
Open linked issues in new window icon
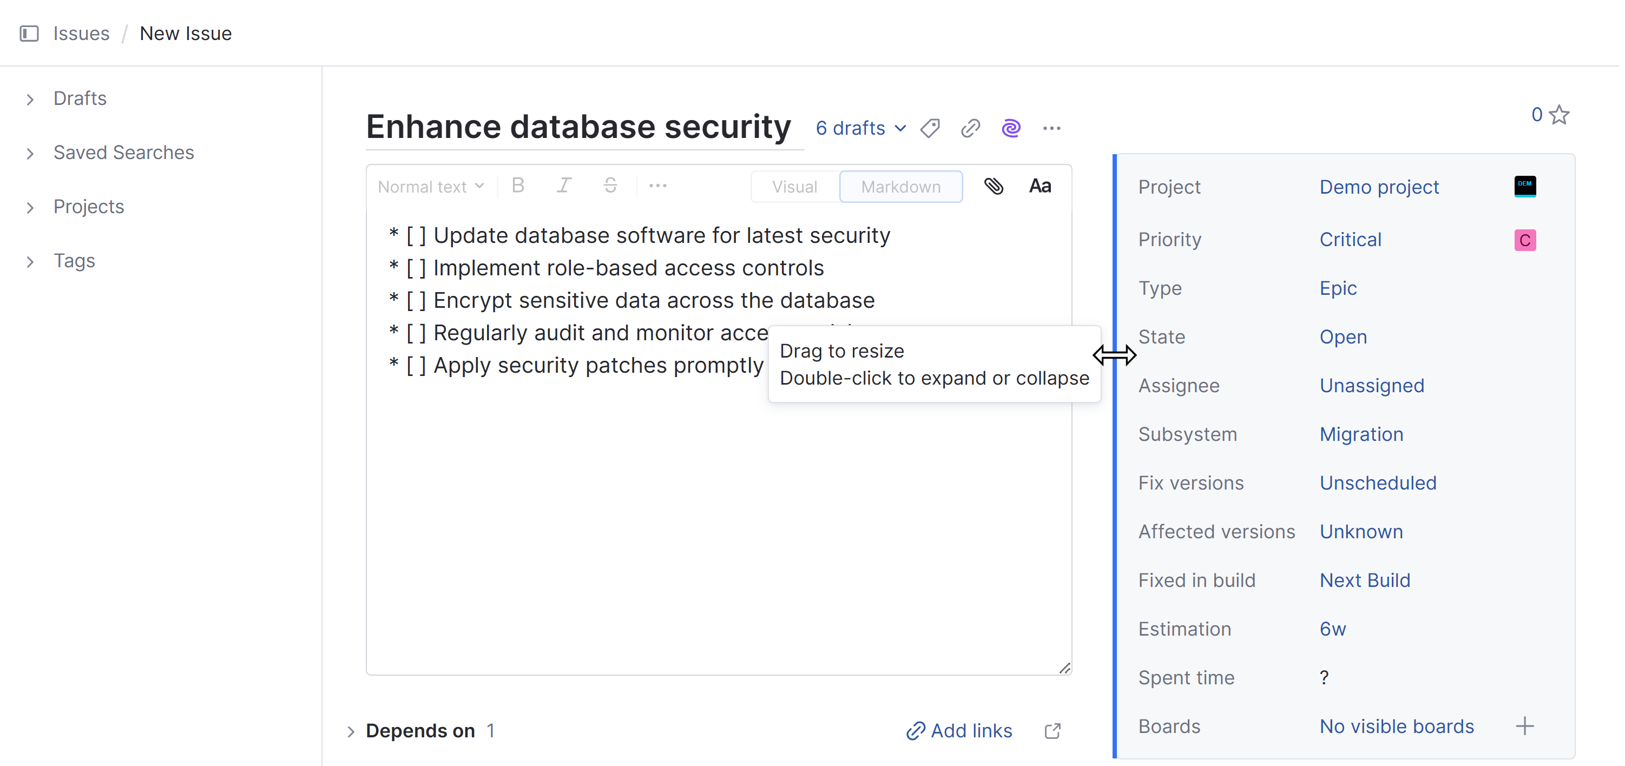(1052, 731)
